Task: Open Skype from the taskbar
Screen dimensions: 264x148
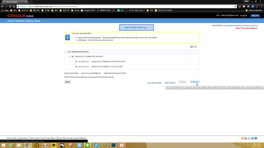Action: tap(96, 145)
